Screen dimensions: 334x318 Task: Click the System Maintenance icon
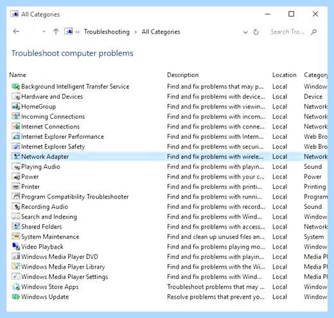click(x=15, y=236)
